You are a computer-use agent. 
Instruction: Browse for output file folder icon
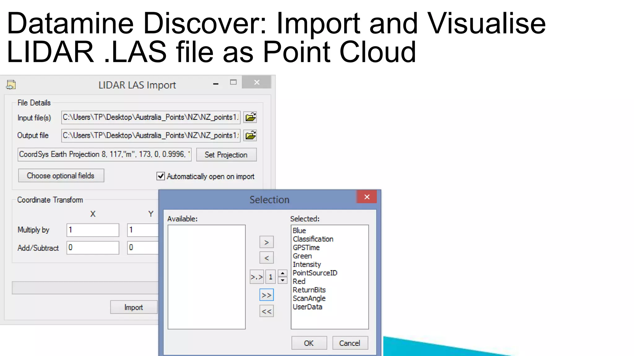click(x=250, y=135)
